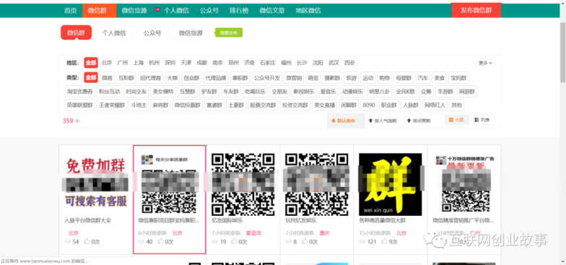This screenshot has height=265, width=566.
Task: Select the 微信货源 category tab below navbar
Action: pyautogui.click(x=191, y=33)
